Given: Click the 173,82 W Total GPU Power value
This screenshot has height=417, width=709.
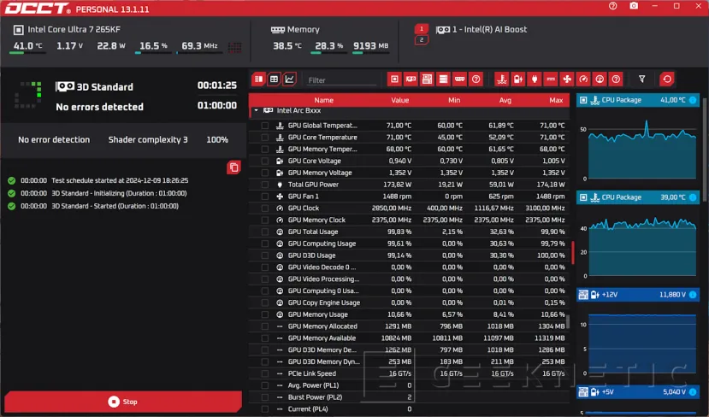Looking at the screenshot, I should pos(399,185).
